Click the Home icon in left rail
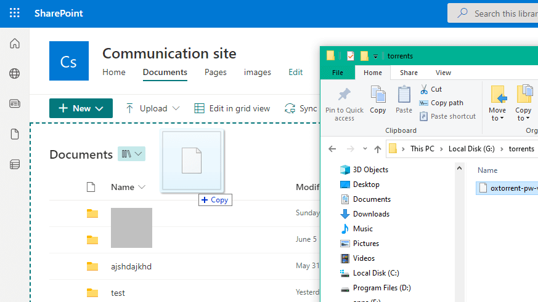 [15, 44]
